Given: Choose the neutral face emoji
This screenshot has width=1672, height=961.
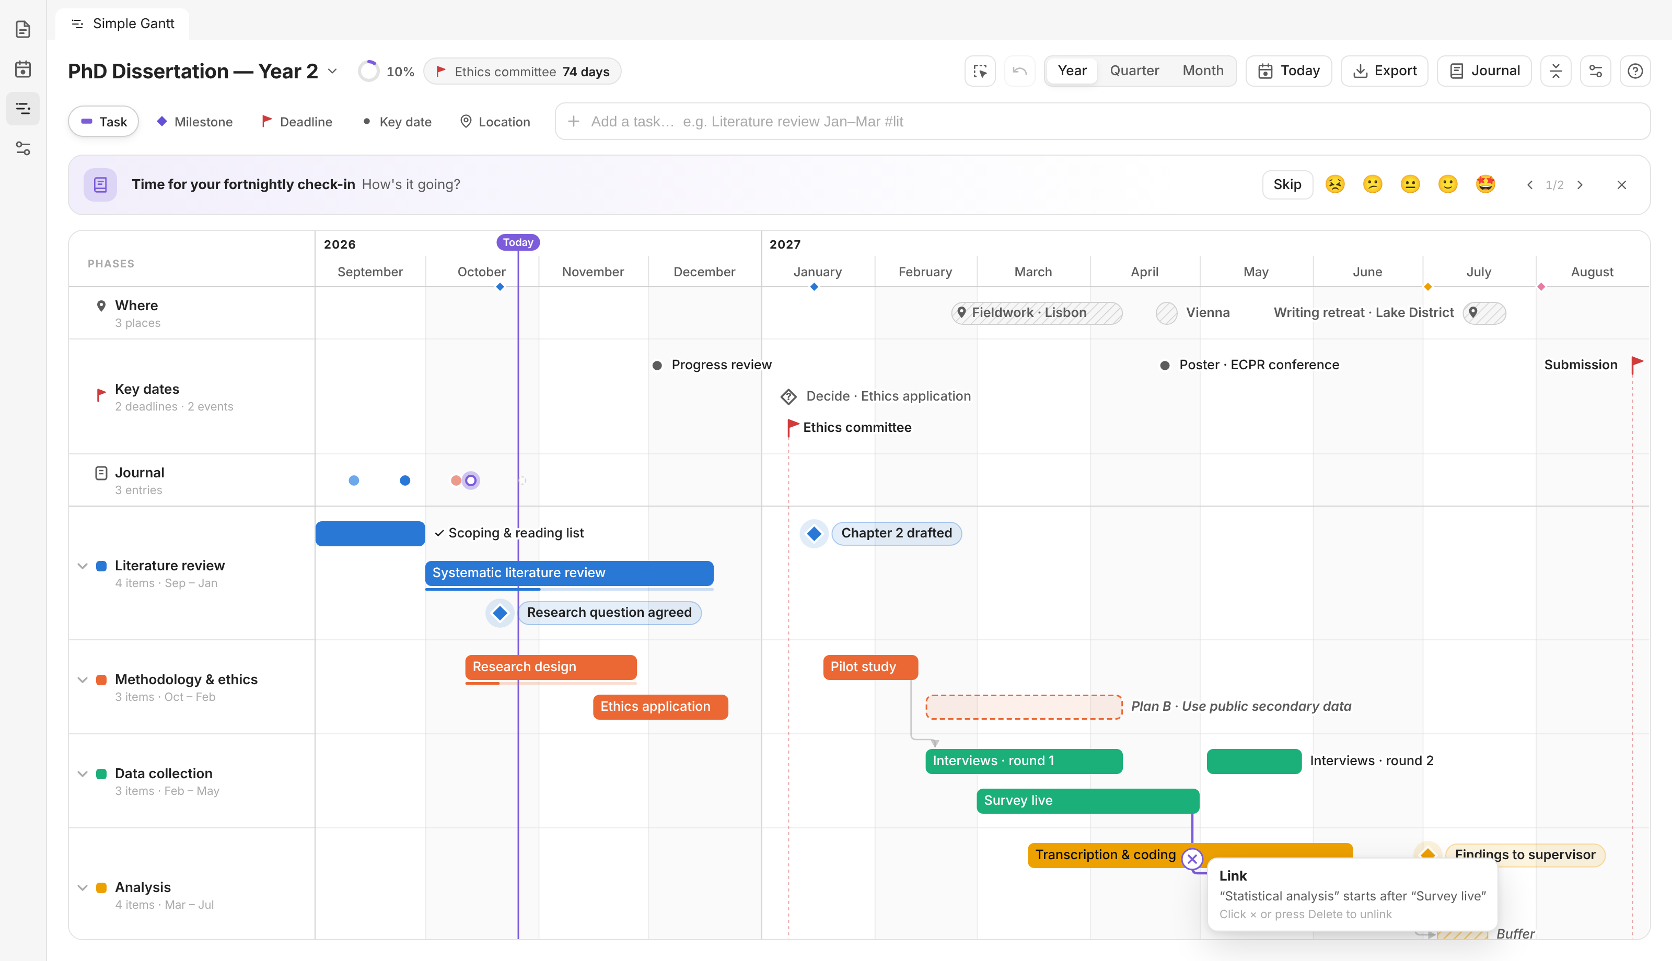Looking at the screenshot, I should (1410, 184).
